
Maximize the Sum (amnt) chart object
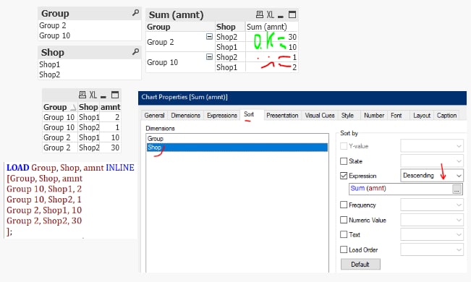292,14
